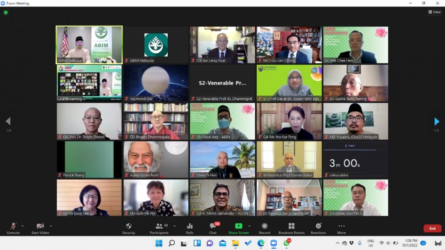The width and height of the screenshot is (445, 250).
Task: Open the Polls window
Action: [189, 228]
